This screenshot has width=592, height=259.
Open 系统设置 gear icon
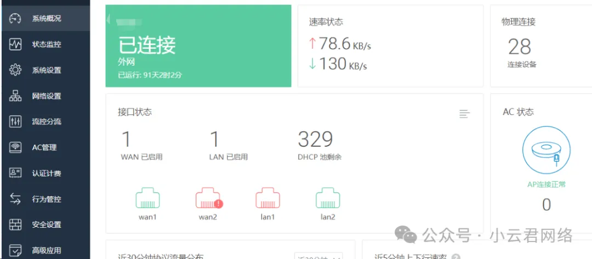[x=15, y=70]
